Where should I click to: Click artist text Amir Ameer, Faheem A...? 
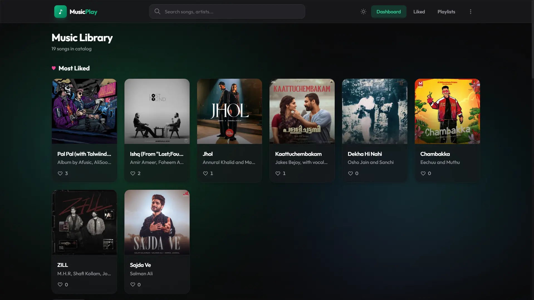[157, 162]
